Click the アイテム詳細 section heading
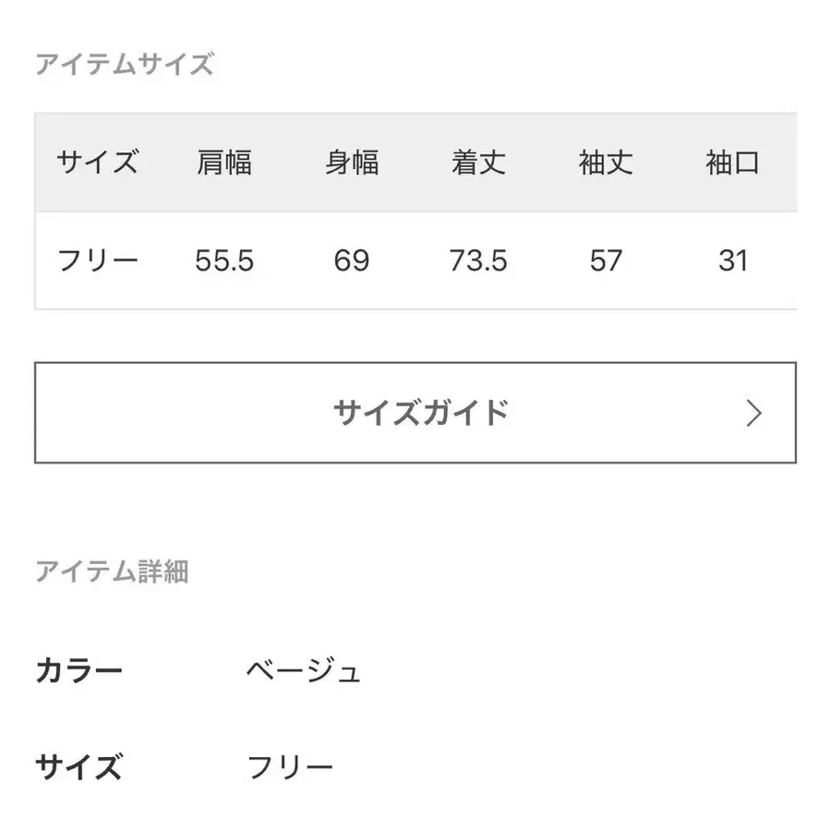Viewport: 831px width, 831px height. pyautogui.click(x=113, y=572)
